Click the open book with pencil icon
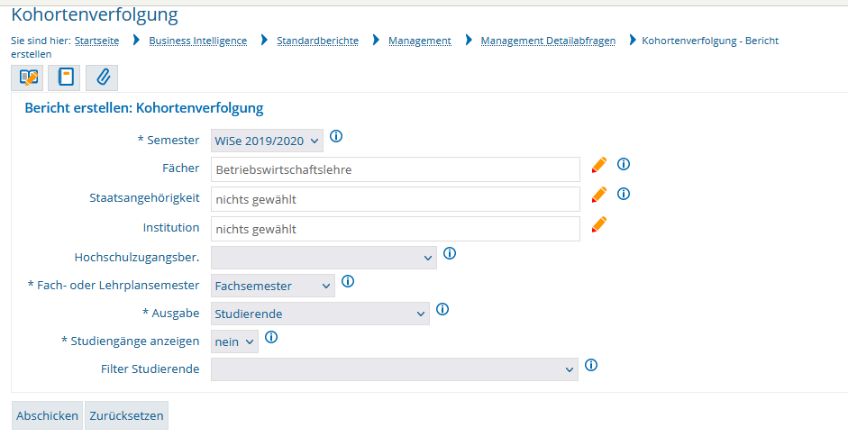The height and width of the screenshot is (437, 848). point(28,77)
